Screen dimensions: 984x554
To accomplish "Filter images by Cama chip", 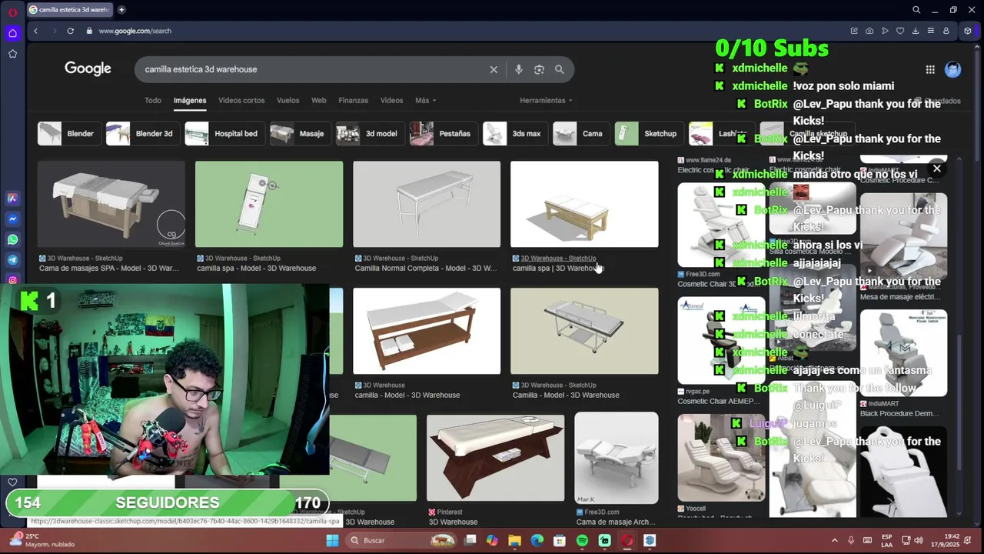I will tap(580, 133).
